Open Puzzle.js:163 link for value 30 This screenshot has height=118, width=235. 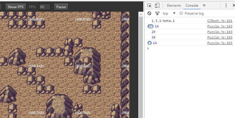coord(220,37)
